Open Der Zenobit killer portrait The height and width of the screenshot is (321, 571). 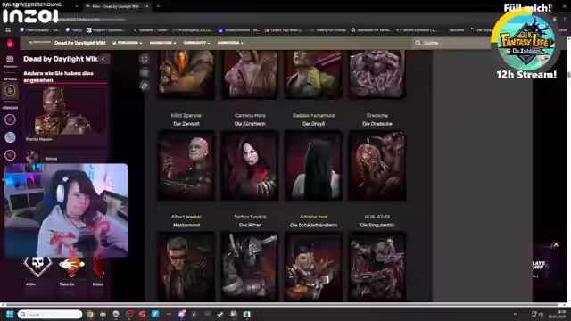click(186, 166)
